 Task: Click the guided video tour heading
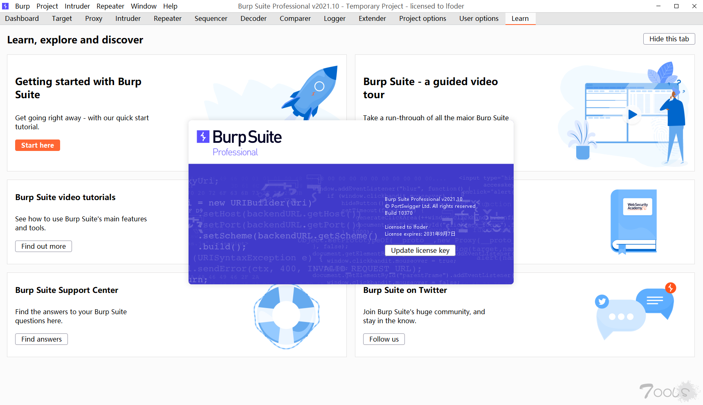point(430,88)
